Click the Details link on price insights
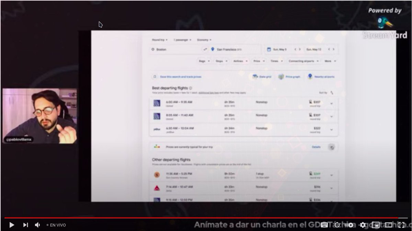 (x=316, y=147)
